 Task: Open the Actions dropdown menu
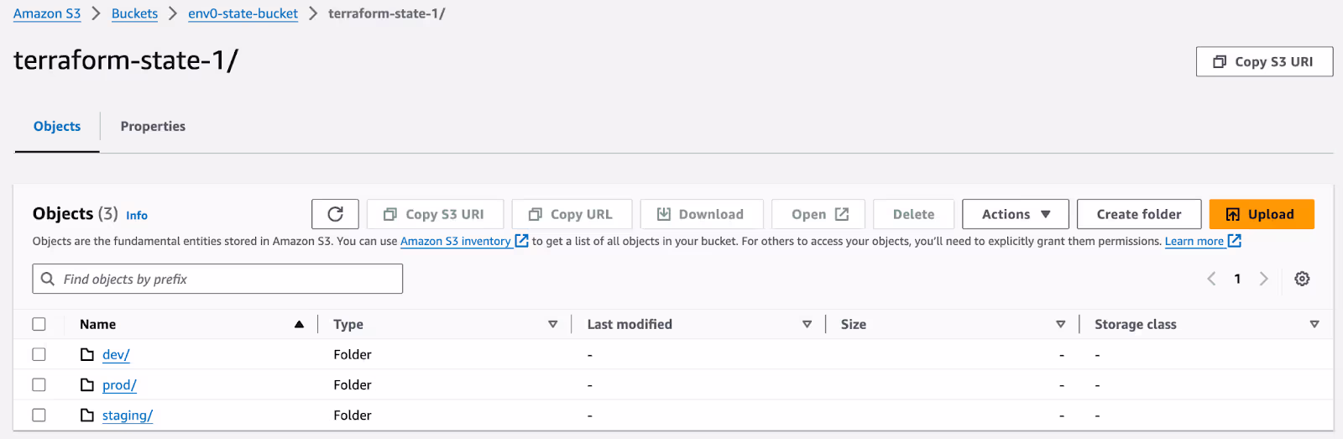1016,214
